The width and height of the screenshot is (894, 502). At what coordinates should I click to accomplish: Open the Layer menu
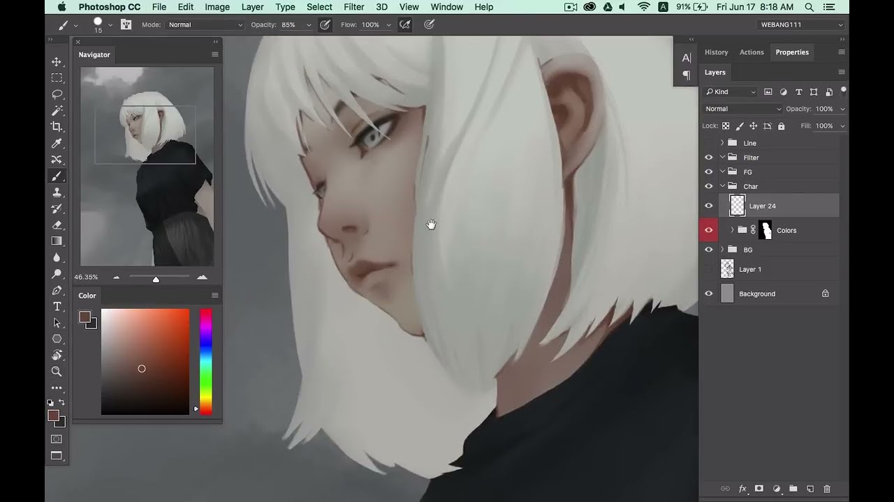click(x=252, y=7)
